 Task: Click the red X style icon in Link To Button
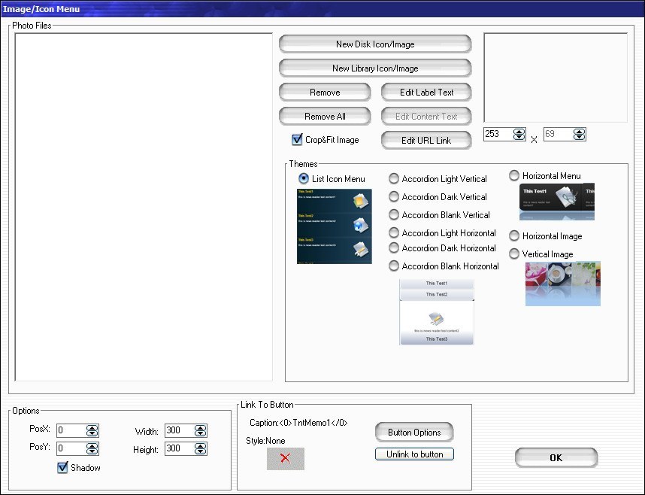tap(286, 458)
